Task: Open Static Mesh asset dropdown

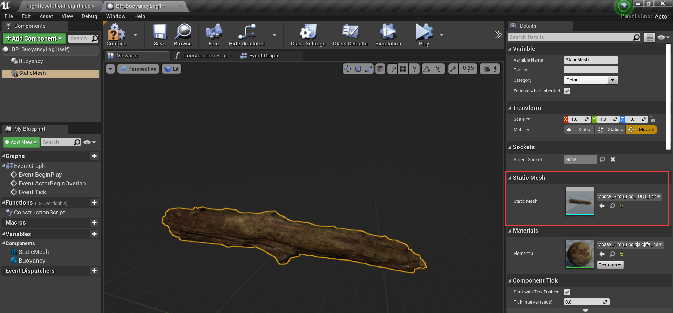Action: [x=629, y=197]
